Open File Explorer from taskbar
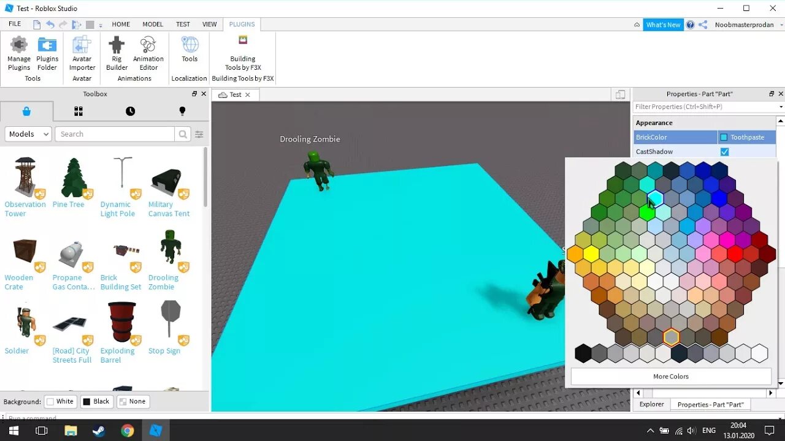 71,431
